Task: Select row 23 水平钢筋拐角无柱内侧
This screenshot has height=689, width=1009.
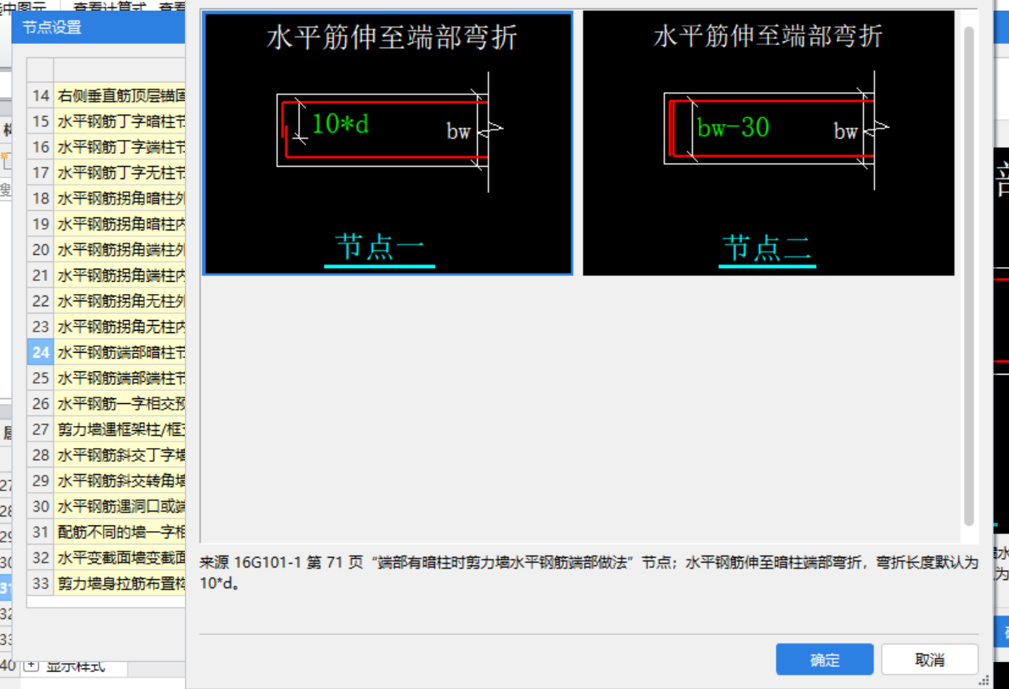Action: click(x=121, y=327)
